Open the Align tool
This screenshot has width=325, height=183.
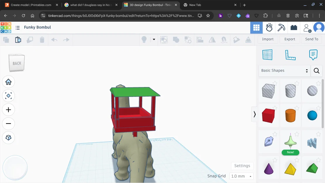(200, 40)
